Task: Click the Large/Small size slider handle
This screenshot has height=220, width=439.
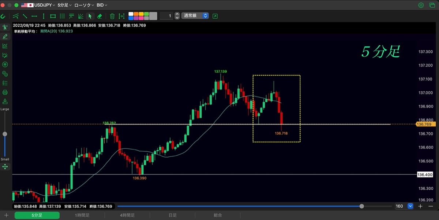Action: click(x=5, y=134)
